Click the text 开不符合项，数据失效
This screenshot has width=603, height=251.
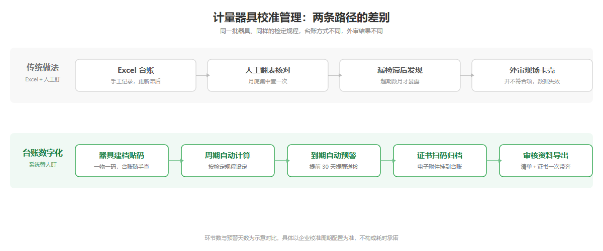coord(532,81)
